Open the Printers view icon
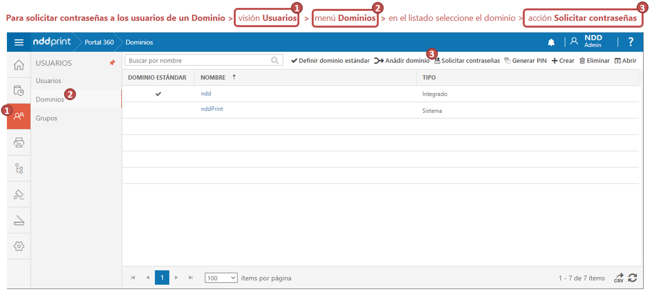Image resolution: width=650 pixels, height=292 pixels. coord(19,143)
